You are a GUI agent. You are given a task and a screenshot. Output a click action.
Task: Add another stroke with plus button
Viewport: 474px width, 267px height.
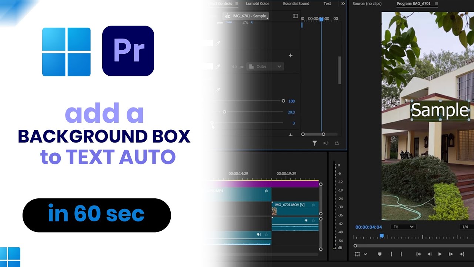[x=291, y=55]
